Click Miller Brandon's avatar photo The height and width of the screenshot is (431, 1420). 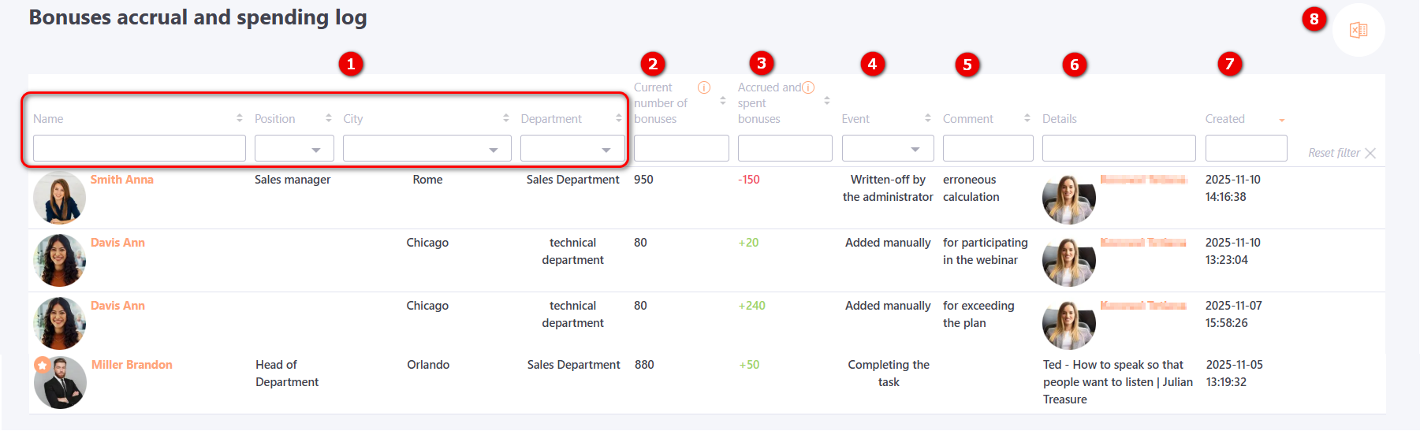point(61,383)
